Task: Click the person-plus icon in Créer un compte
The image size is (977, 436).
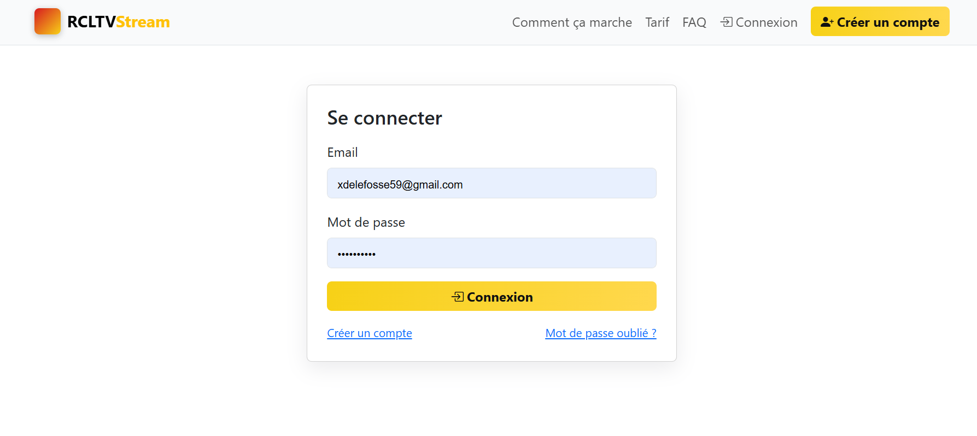Action: click(827, 21)
